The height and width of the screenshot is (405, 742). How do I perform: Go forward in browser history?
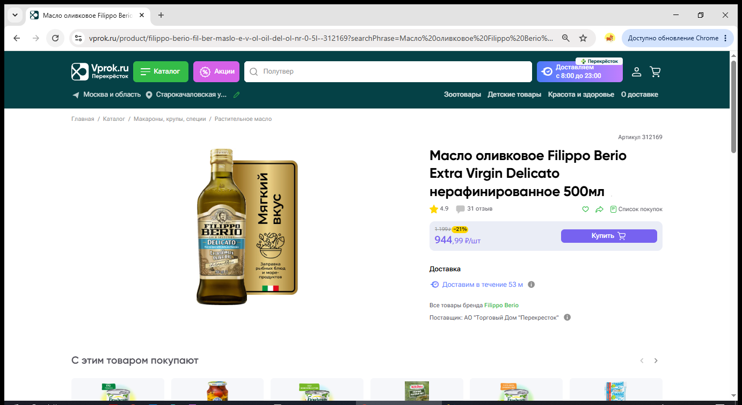36,38
